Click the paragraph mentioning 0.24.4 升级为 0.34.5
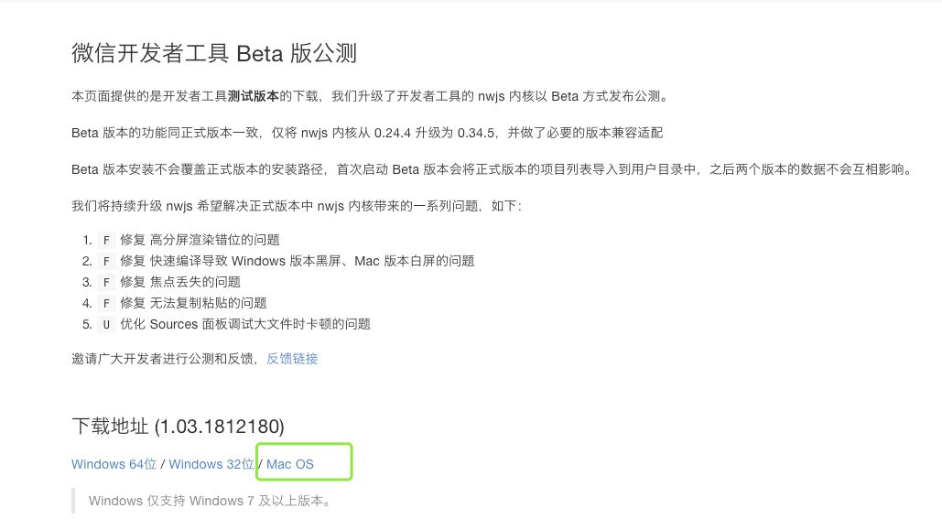942x530 pixels. pos(367,133)
